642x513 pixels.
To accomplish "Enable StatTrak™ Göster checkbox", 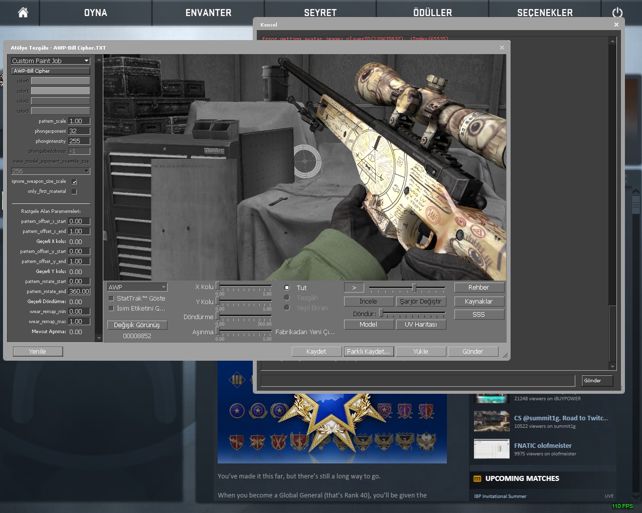I will coord(111,298).
